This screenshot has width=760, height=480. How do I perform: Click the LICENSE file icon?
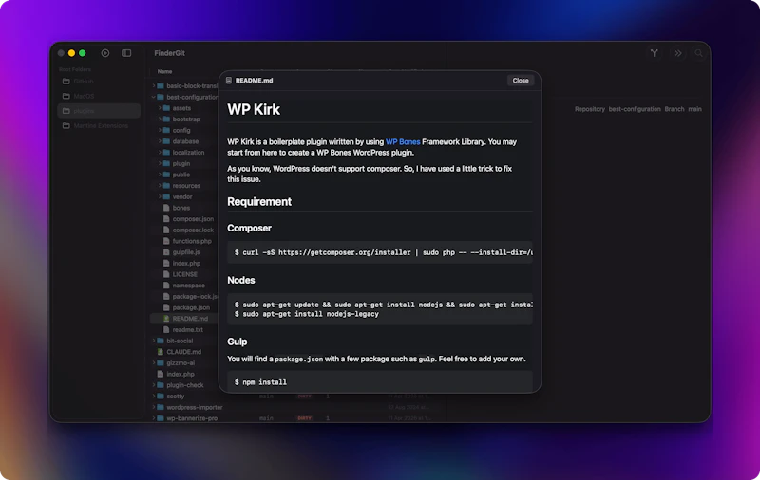(x=166, y=274)
